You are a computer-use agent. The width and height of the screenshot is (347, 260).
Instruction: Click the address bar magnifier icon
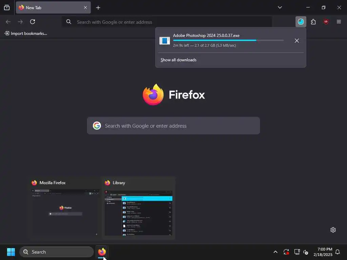tap(68, 22)
